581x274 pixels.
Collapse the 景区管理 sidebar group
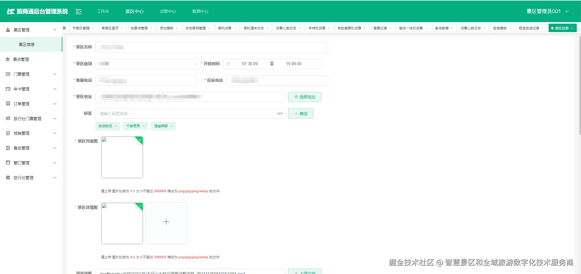click(x=55, y=30)
